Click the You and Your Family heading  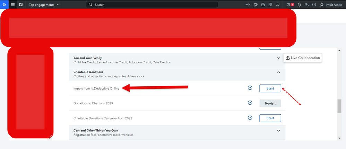coord(88,58)
